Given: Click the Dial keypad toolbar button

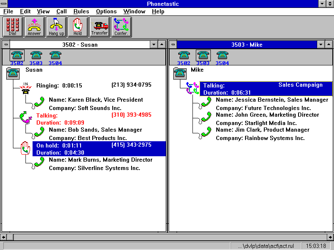Looking at the screenshot, I should [13, 27].
